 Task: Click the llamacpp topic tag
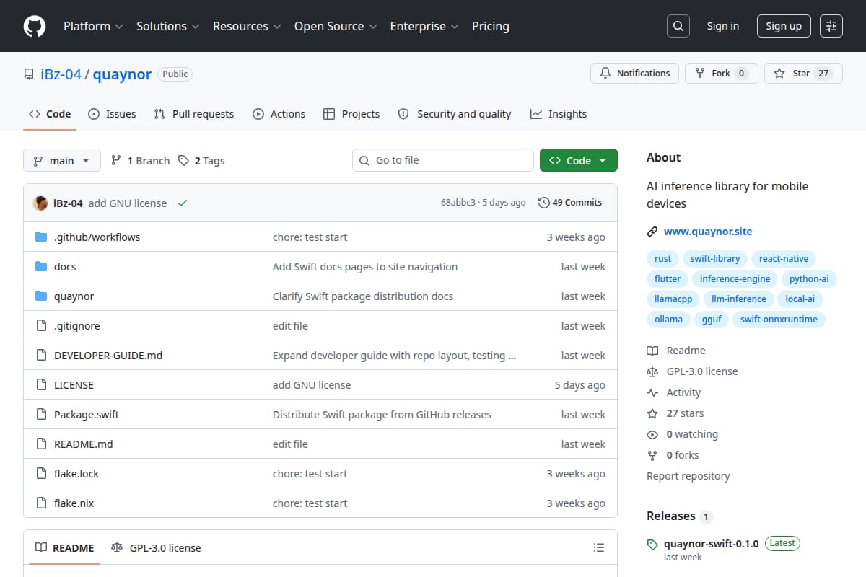(673, 299)
